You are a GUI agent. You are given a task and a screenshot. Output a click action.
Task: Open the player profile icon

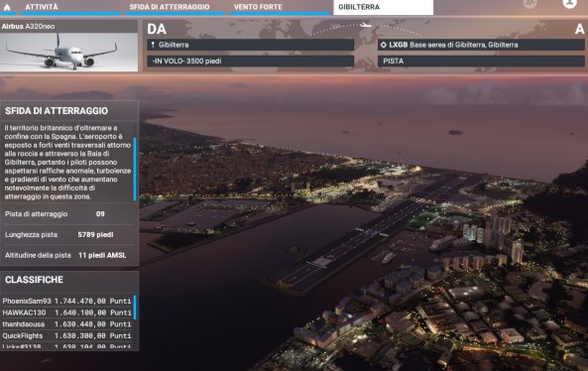[569, 3]
